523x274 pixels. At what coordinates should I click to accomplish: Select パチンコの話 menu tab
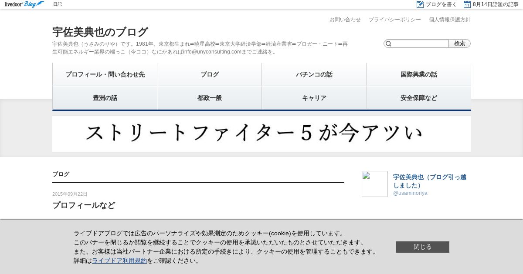click(314, 74)
